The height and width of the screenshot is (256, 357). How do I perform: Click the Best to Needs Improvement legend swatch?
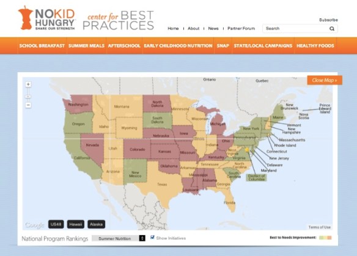[325, 238]
